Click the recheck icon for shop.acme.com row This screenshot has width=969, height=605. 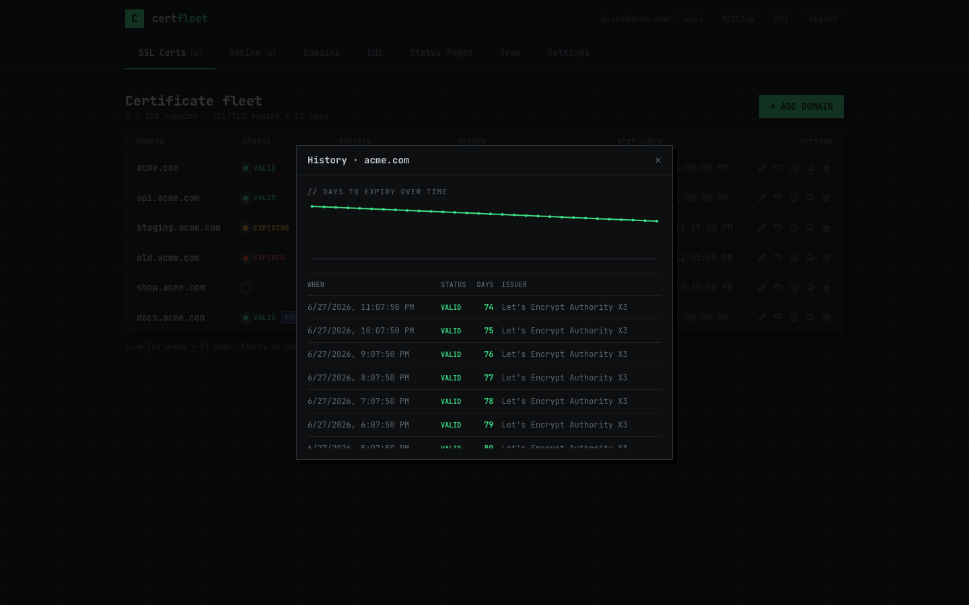[x=778, y=288]
